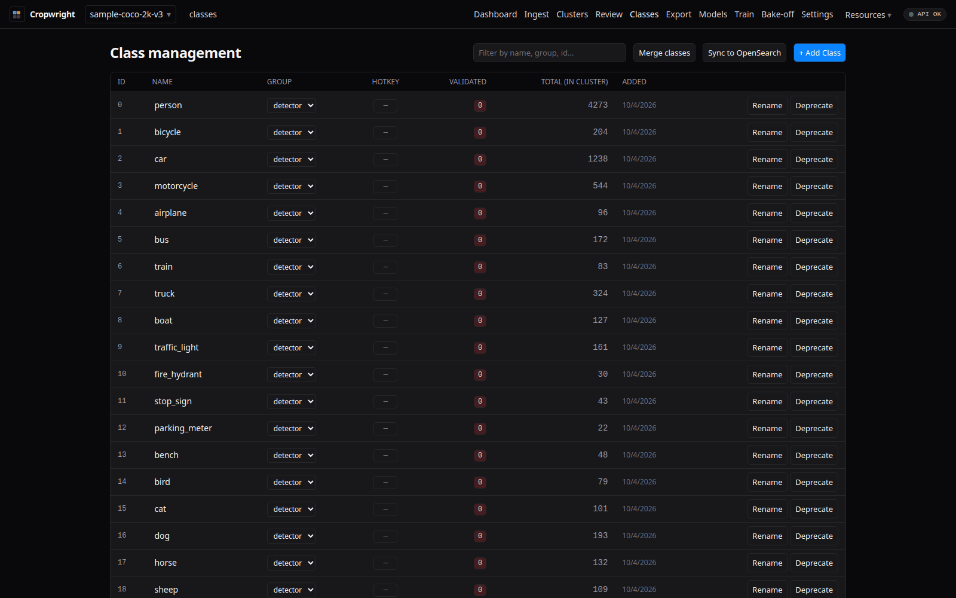Click the validated badge for parking_meter
Screen dimensions: 956x598
tap(480, 429)
